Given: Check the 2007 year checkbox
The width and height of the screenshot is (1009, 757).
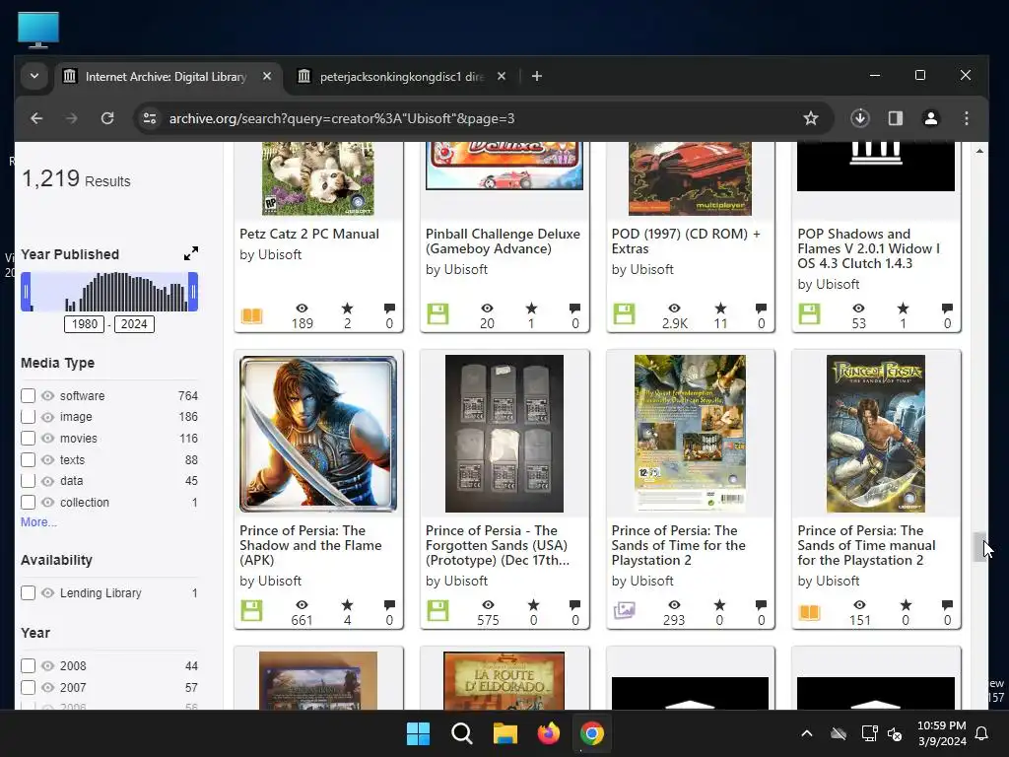Looking at the screenshot, I should pos(28,687).
